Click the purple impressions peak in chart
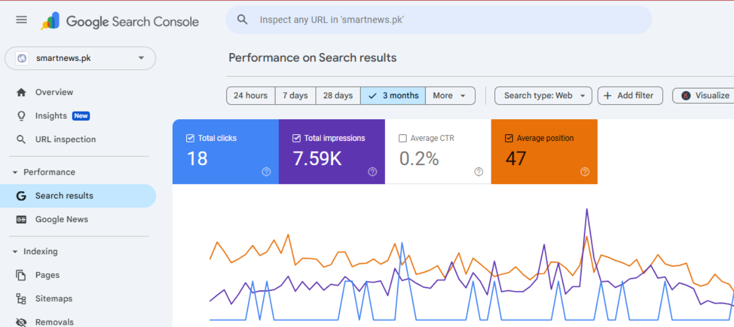The height and width of the screenshot is (327, 734). (587, 210)
